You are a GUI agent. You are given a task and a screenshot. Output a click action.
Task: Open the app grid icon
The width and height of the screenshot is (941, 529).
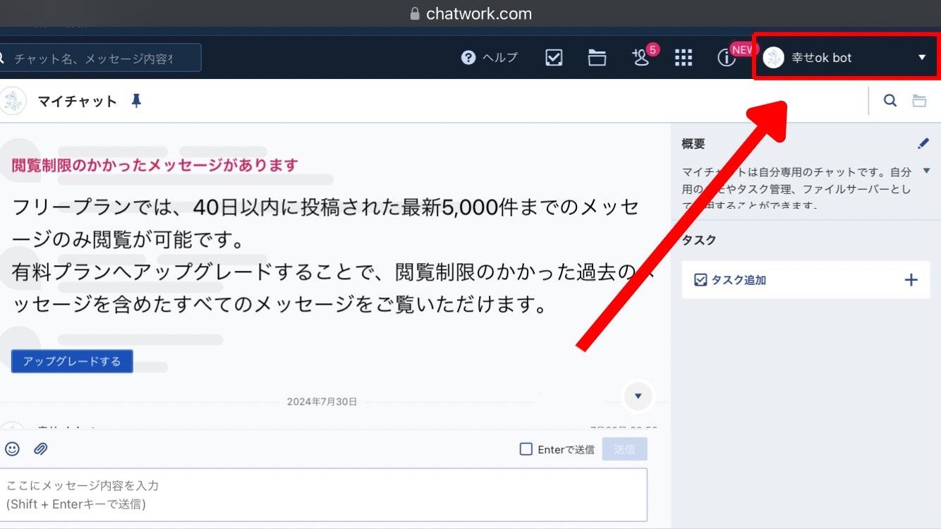tap(684, 58)
